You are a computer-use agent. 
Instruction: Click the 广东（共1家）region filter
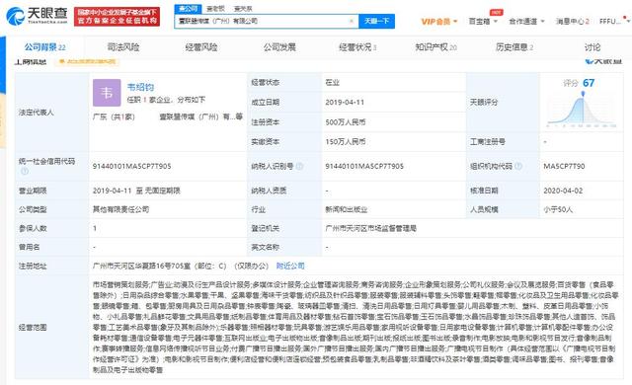coord(115,116)
